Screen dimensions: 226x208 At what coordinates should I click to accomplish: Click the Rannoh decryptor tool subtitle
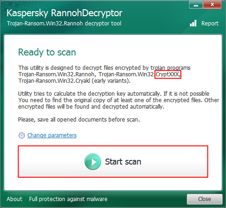pyautogui.click(x=64, y=24)
